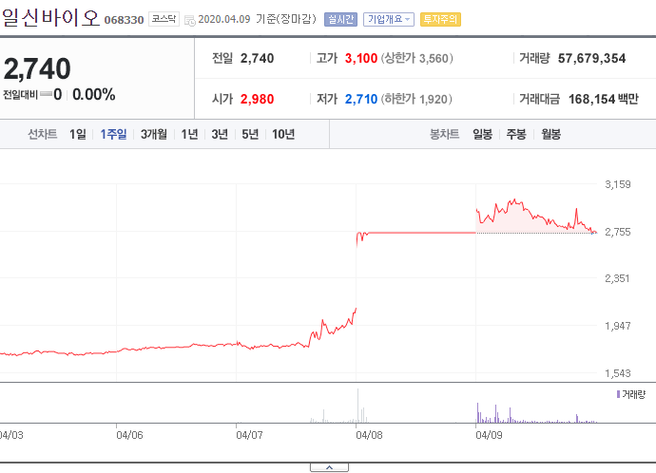Click the calendar clock icon beside the date
656x473 pixels.
coord(190,20)
